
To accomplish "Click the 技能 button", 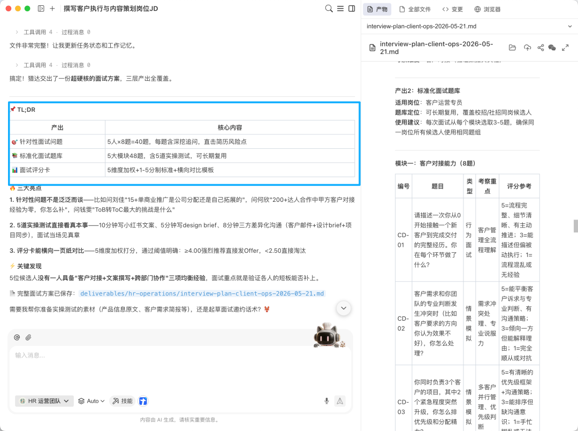I will [123, 401].
